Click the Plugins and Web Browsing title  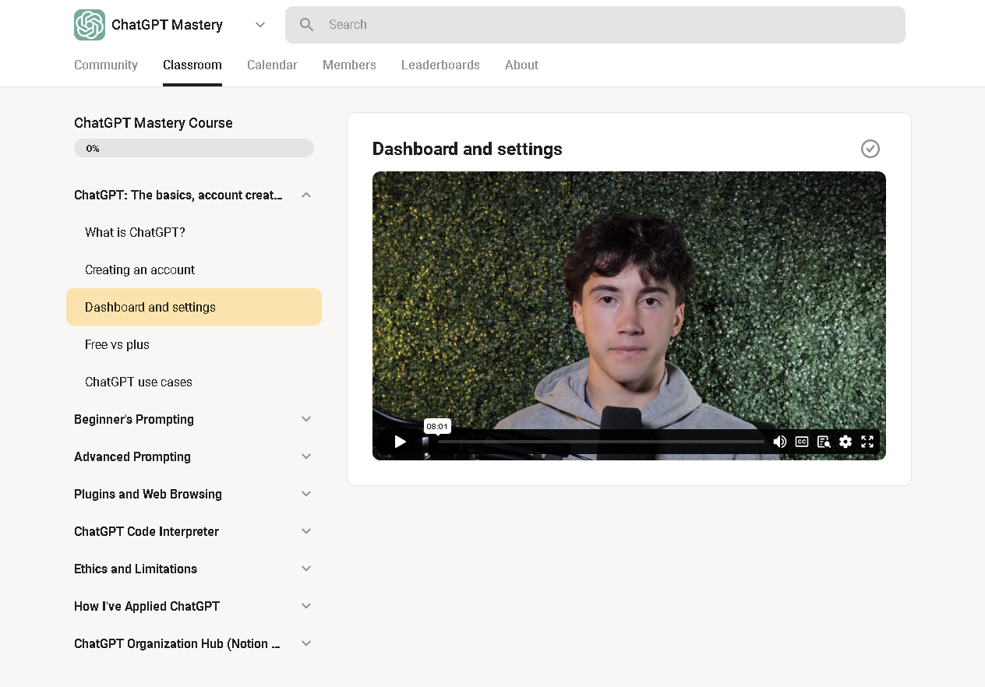click(x=148, y=494)
